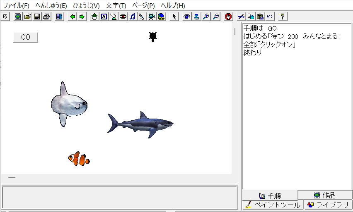The width and height of the screenshot is (353, 212).
Task: Click the sunfish image on the canvas
Action: click(69, 104)
